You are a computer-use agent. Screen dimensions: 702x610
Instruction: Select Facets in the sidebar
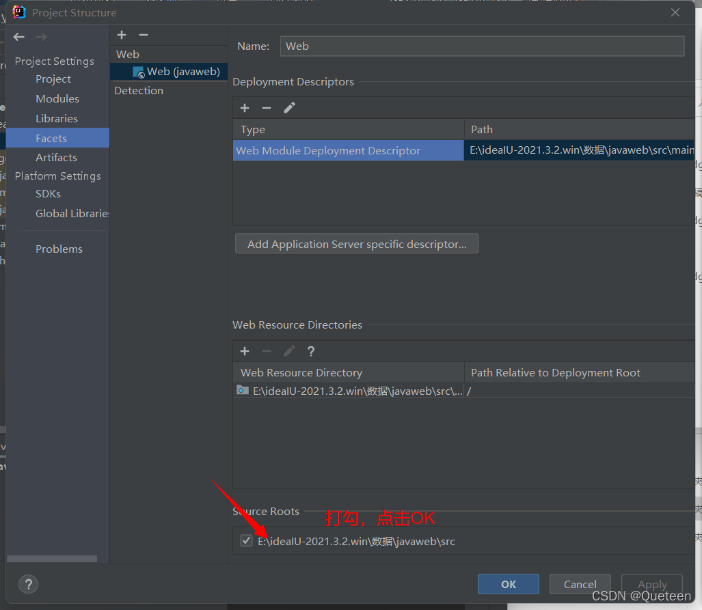click(x=57, y=138)
